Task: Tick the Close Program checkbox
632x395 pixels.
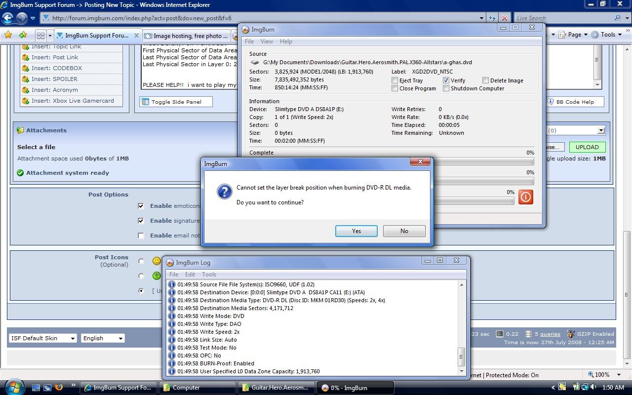Action: (395, 88)
